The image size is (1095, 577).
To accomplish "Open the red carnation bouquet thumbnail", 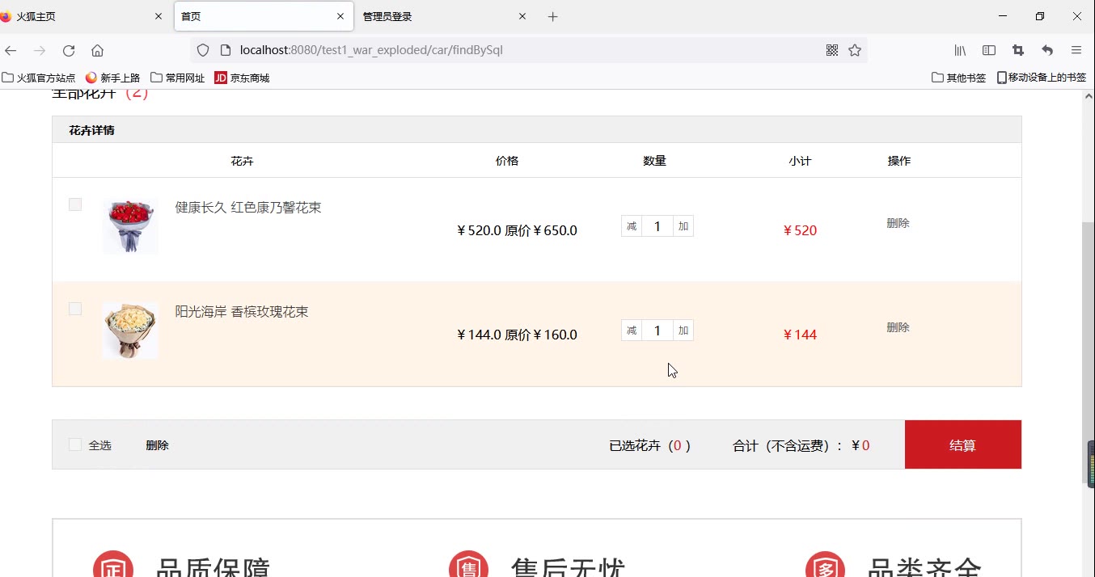I will click(x=130, y=226).
